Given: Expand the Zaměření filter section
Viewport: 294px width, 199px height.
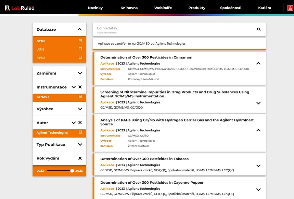Looking at the screenshot, I should tap(80, 73).
